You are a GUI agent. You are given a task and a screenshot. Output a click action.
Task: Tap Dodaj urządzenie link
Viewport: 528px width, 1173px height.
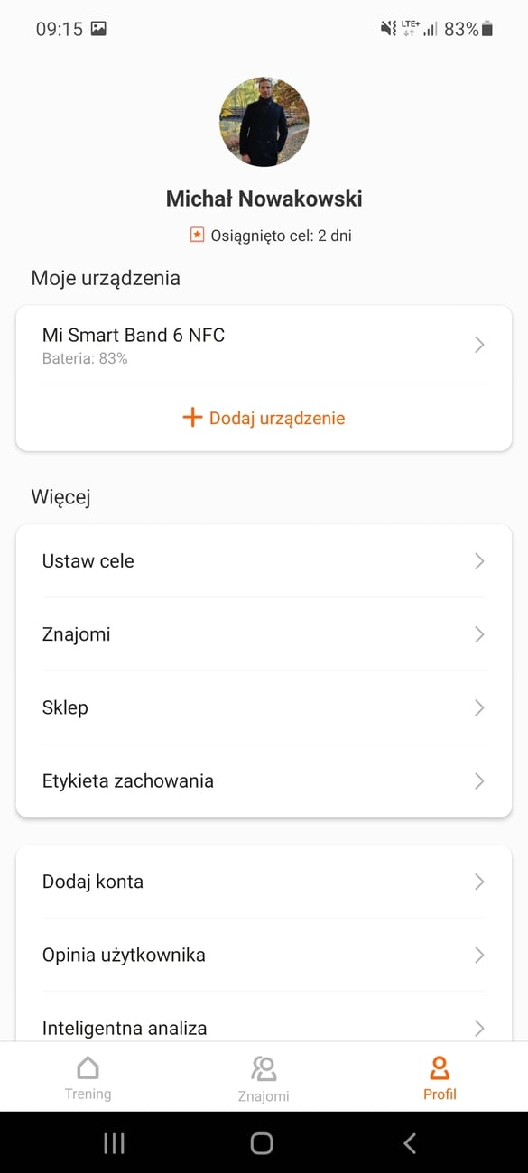click(x=277, y=419)
